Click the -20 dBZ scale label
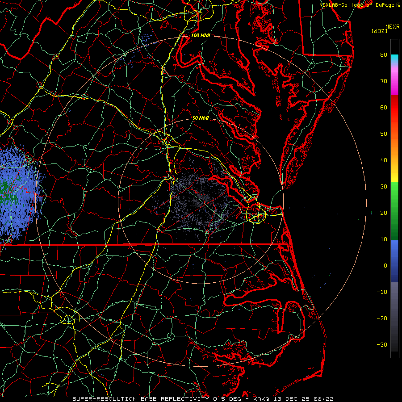This screenshot has width=402, height=402. click(x=382, y=318)
